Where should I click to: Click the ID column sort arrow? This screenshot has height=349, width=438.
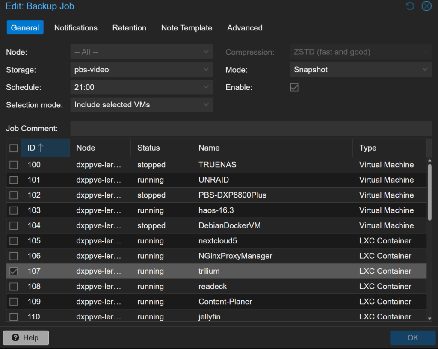tap(41, 148)
